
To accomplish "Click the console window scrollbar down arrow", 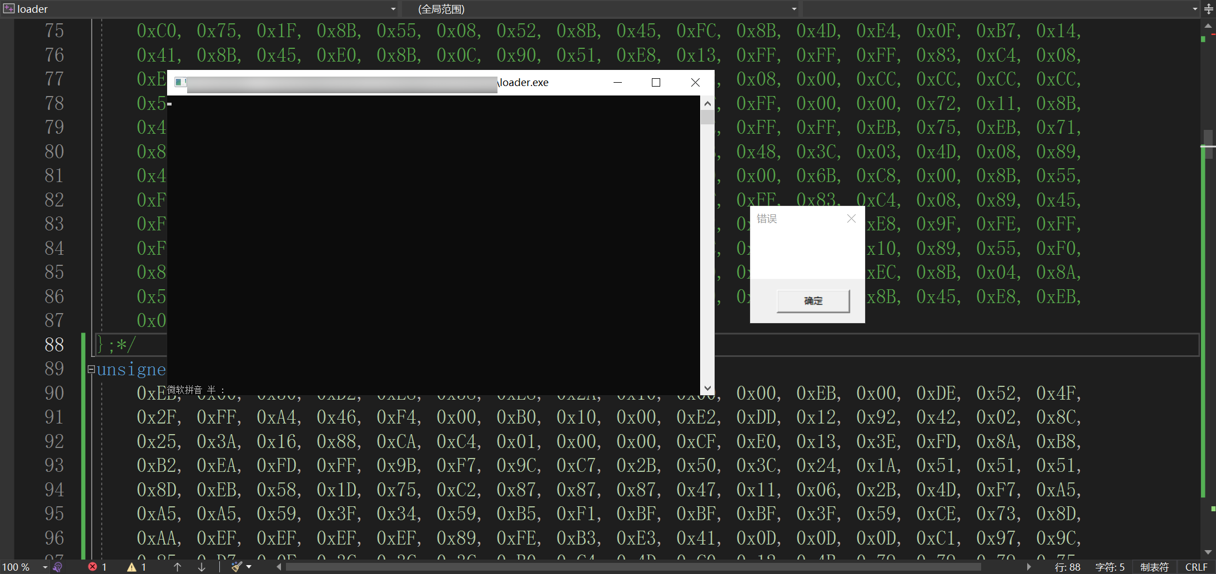I will (x=706, y=387).
